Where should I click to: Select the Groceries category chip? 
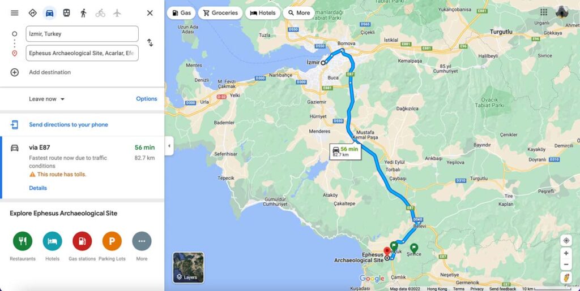coord(220,13)
